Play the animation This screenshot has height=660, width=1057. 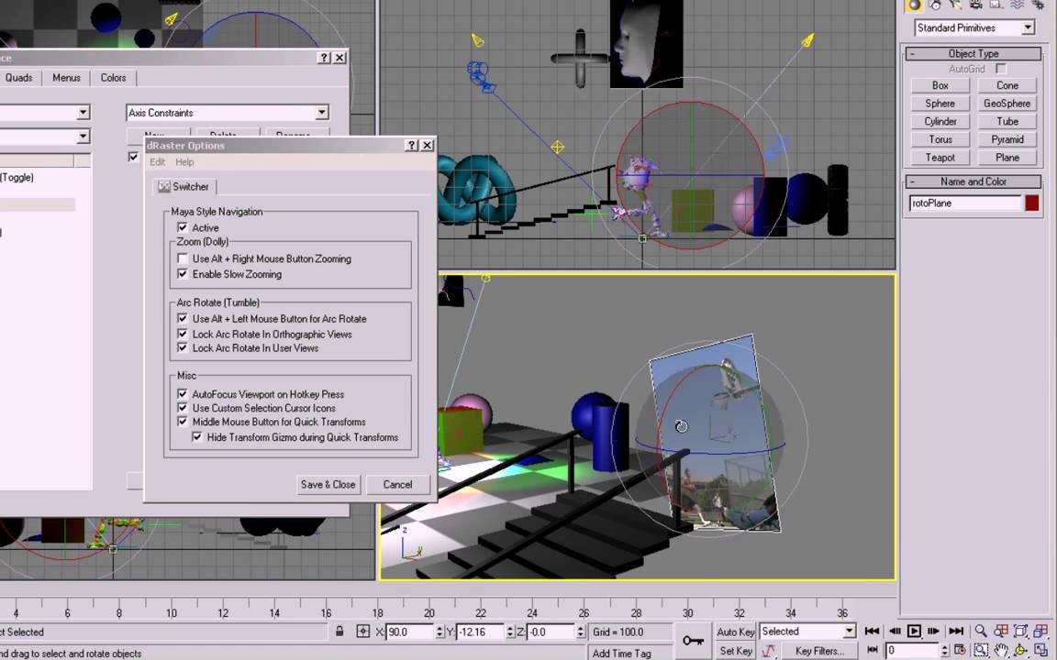point(914,631)
